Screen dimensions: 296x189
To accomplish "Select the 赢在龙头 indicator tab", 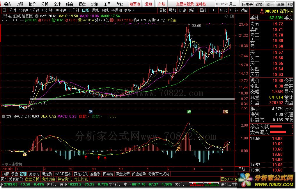I will click(81, 174).
